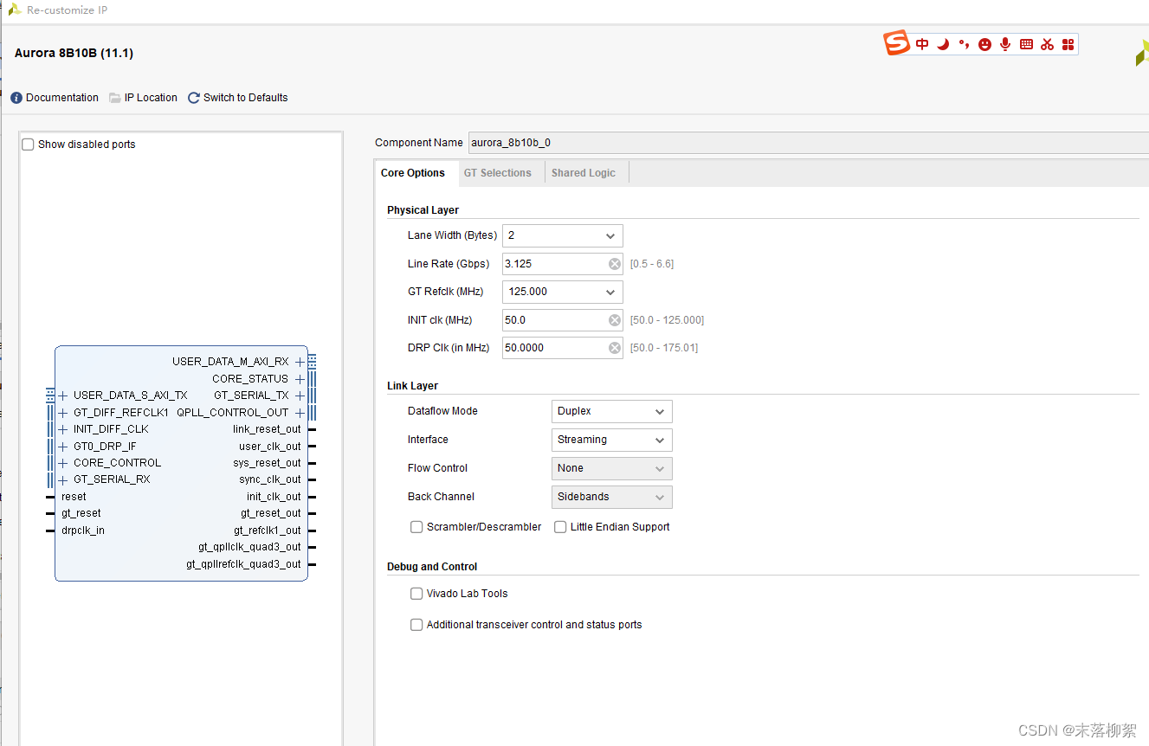Click the IP Location folder icon
Viewport: 1149px width, 746px height.
[x=115, y=98]
